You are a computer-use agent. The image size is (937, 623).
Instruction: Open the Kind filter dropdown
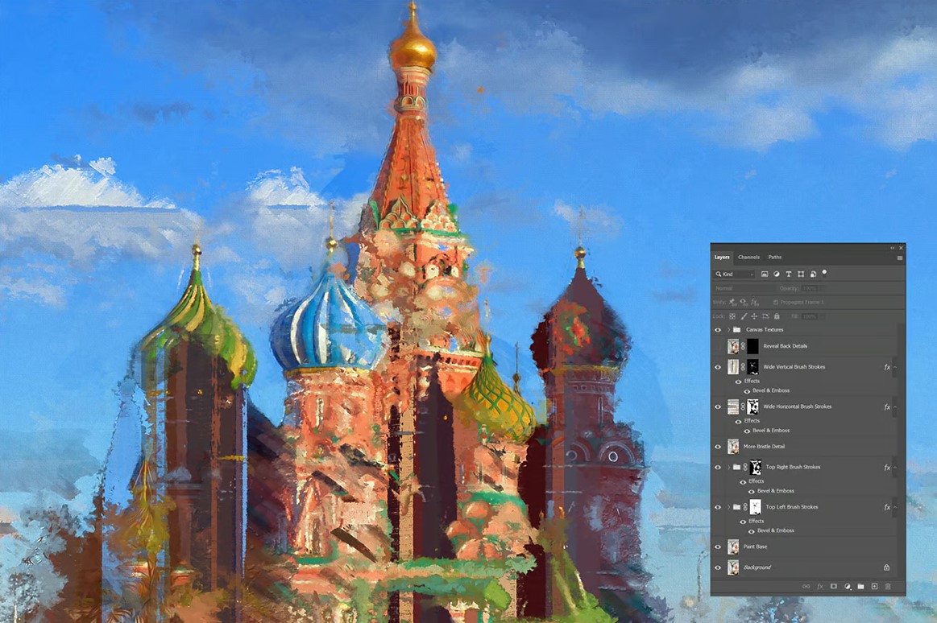click(735, 274)
